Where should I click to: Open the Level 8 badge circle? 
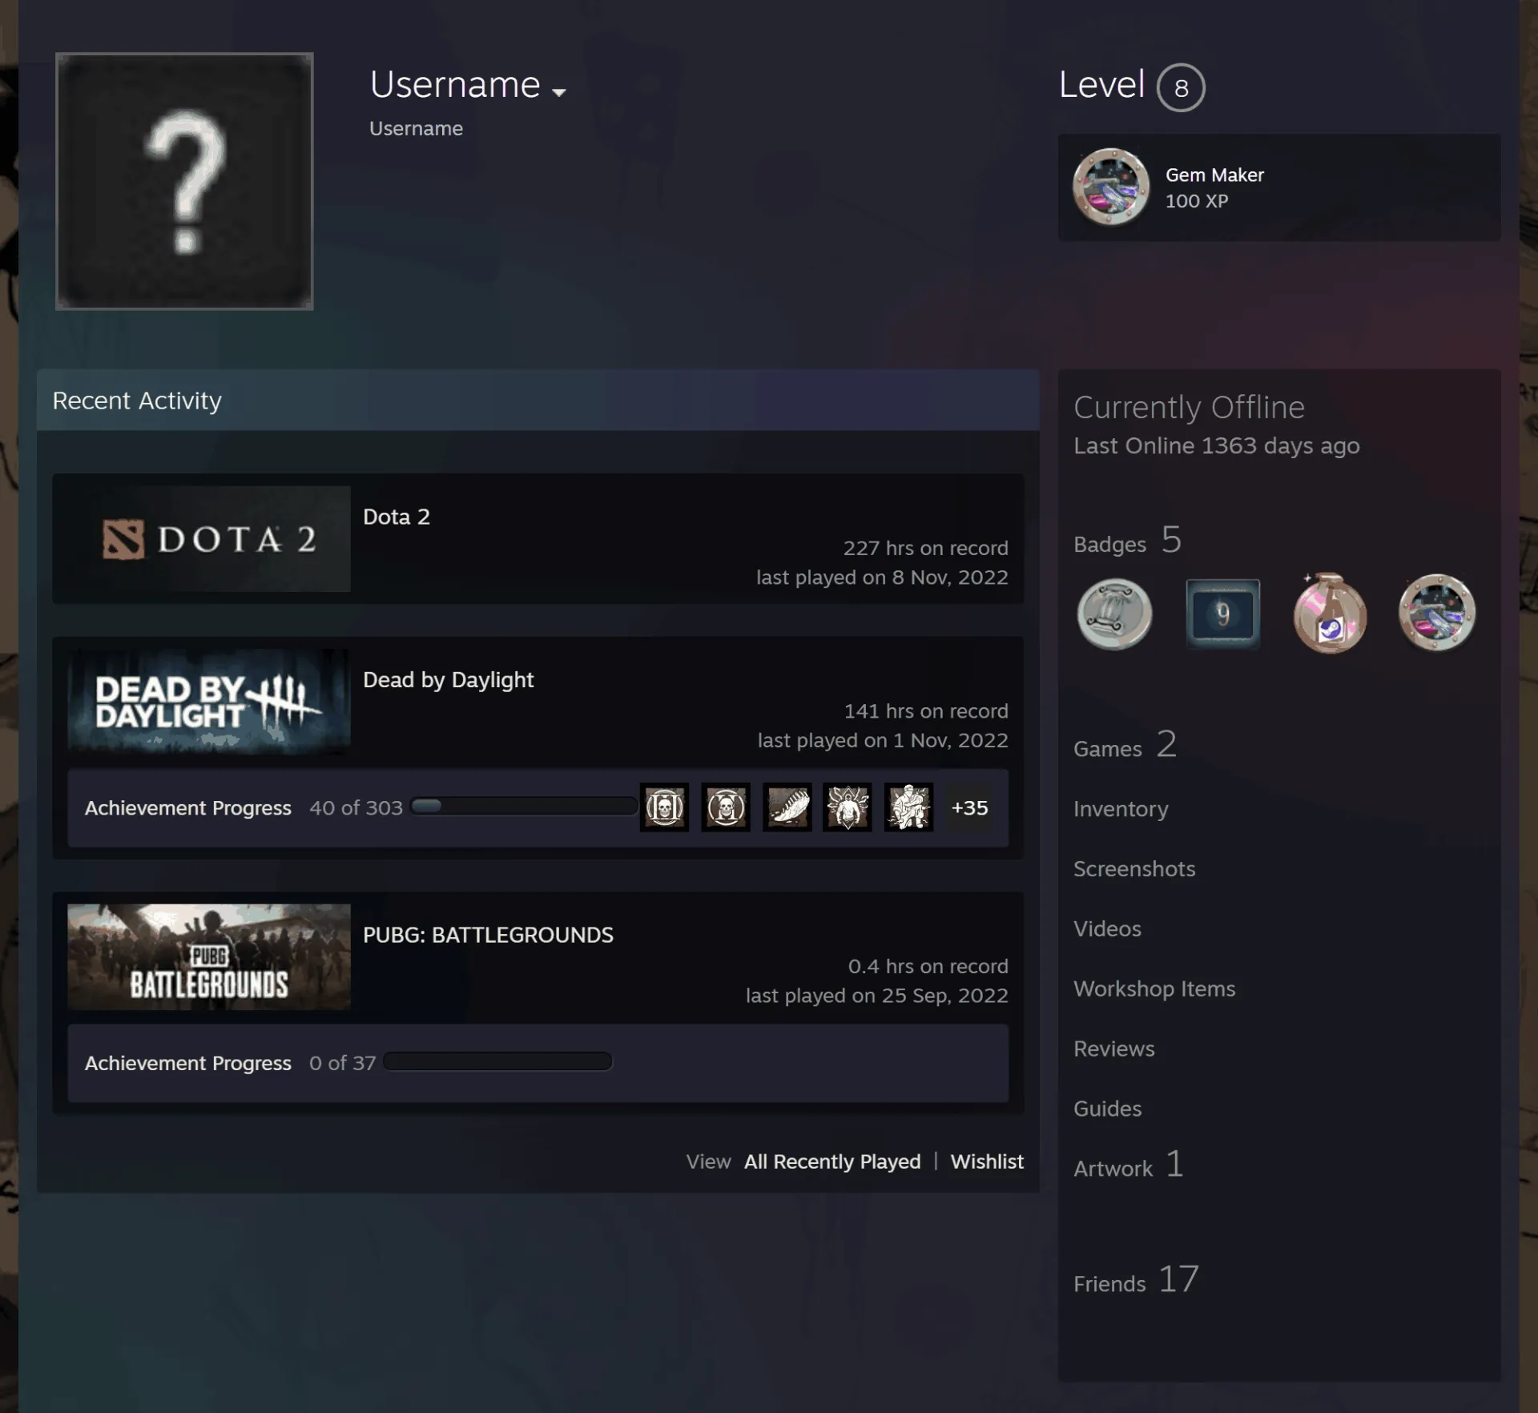(x=1181, y=87)
